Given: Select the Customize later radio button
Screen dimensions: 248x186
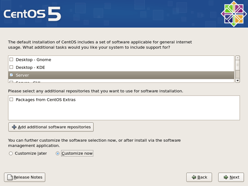Looking at the screenshot, I should pyautogui.click(x=11, y=154).
